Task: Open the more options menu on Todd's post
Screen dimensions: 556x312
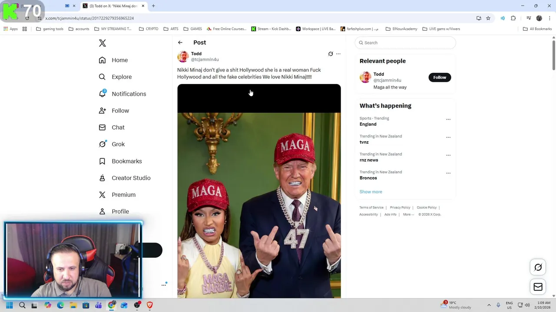Action: (x=338, y=54)
